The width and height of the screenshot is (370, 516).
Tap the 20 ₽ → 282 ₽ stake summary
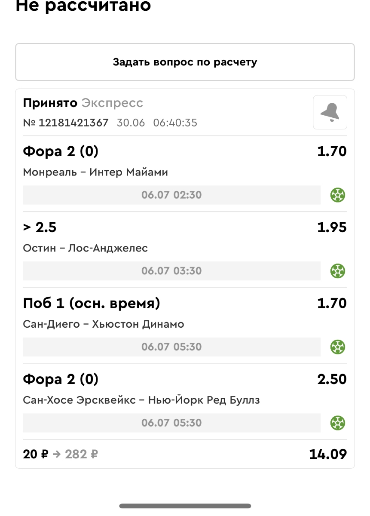pos(60,454)
